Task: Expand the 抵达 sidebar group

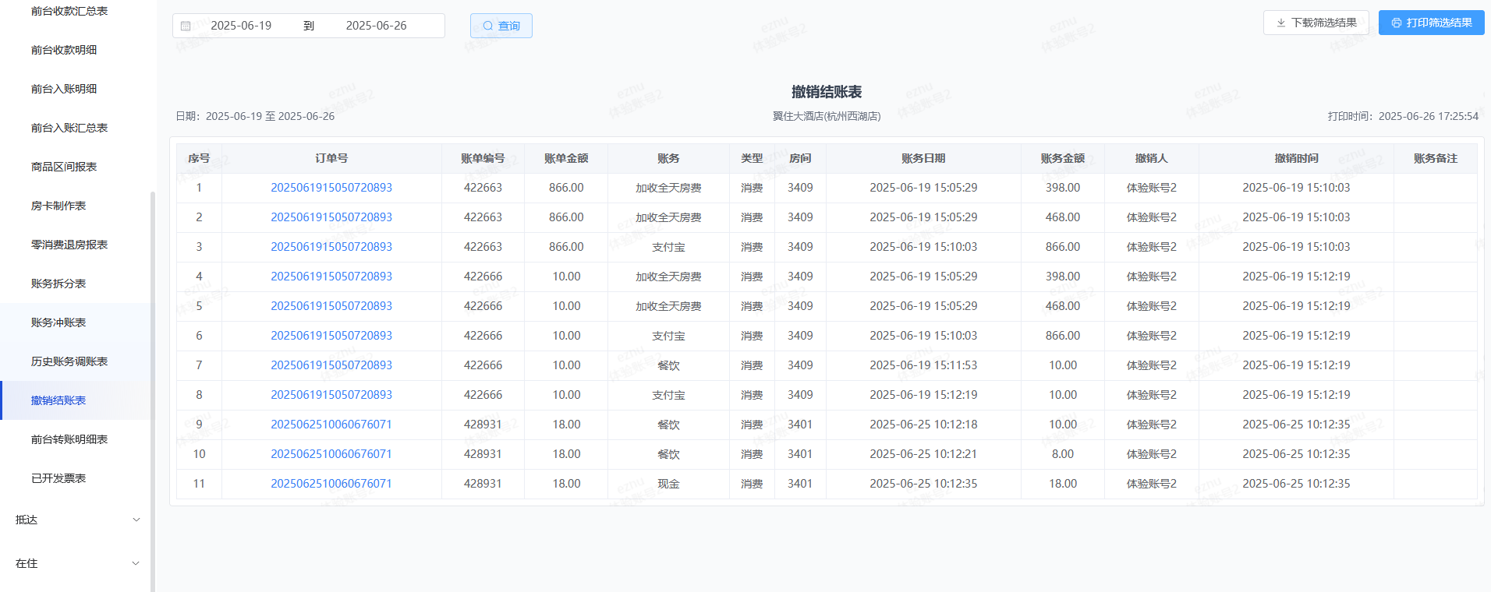Action: point(78,520)
